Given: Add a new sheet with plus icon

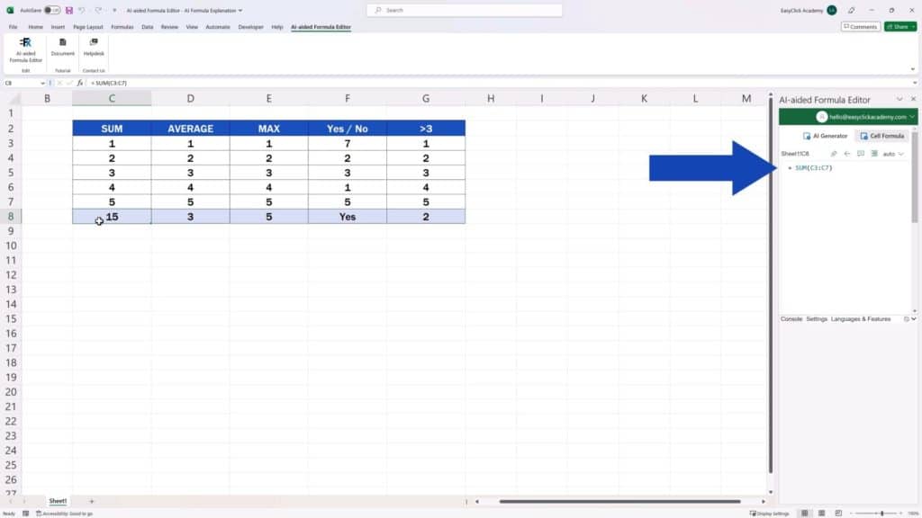Looking at the screenshot, I should (x=91, y=501).
